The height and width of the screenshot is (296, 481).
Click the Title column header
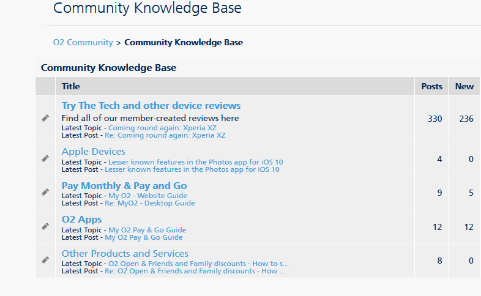point(71,86)
